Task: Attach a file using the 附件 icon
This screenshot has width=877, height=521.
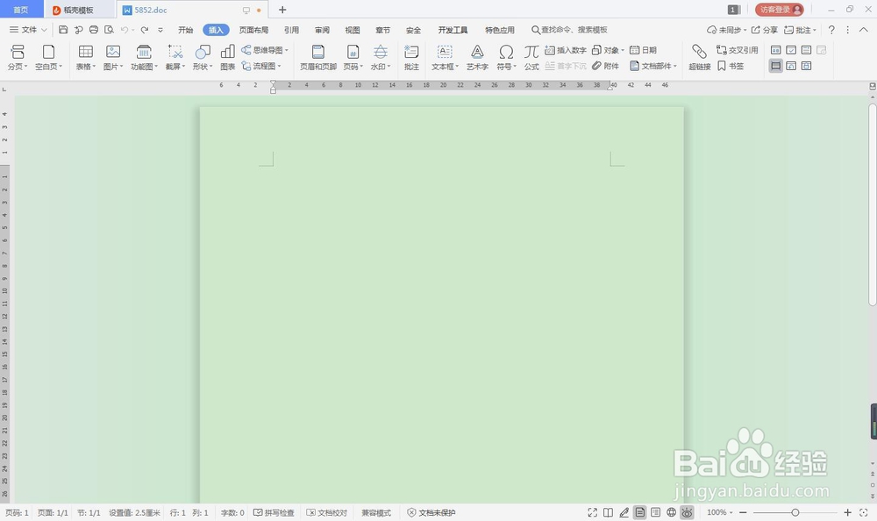Action: pyautogui.click(x=605, y=65)
